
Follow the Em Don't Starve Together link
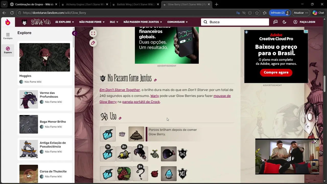tap(120, 90)
